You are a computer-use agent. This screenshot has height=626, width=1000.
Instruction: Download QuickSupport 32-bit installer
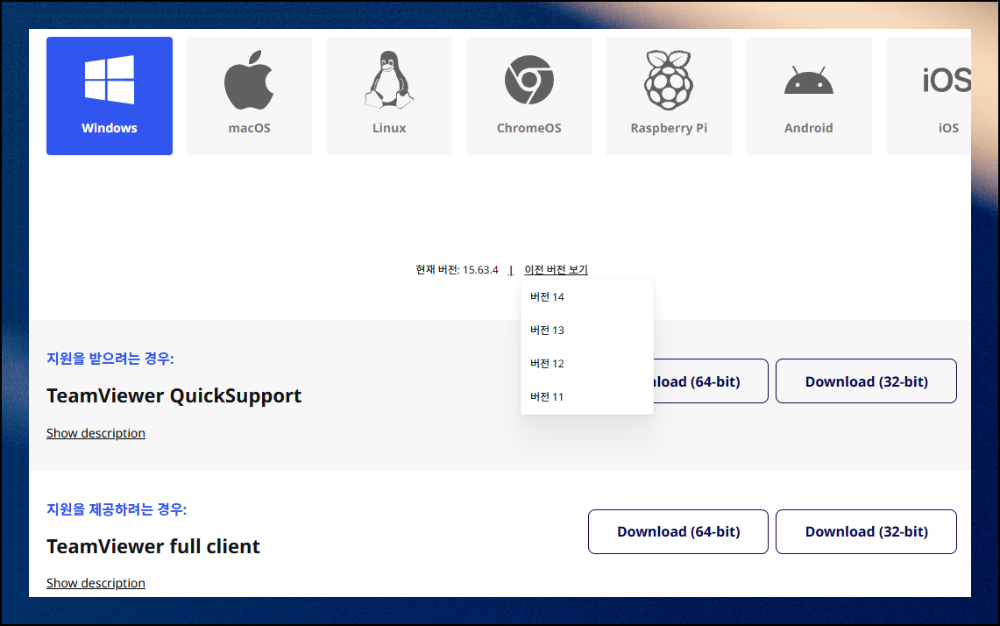[x=866, y=381]
